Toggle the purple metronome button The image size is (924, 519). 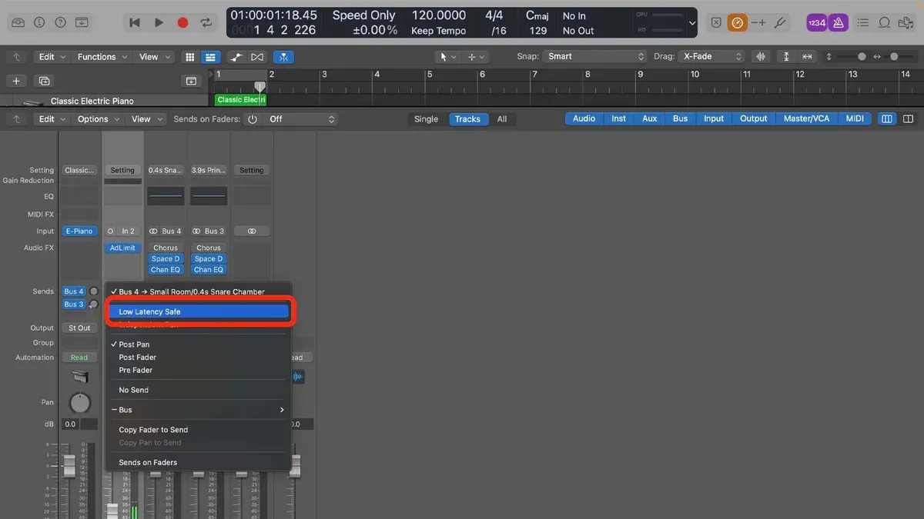839,23
